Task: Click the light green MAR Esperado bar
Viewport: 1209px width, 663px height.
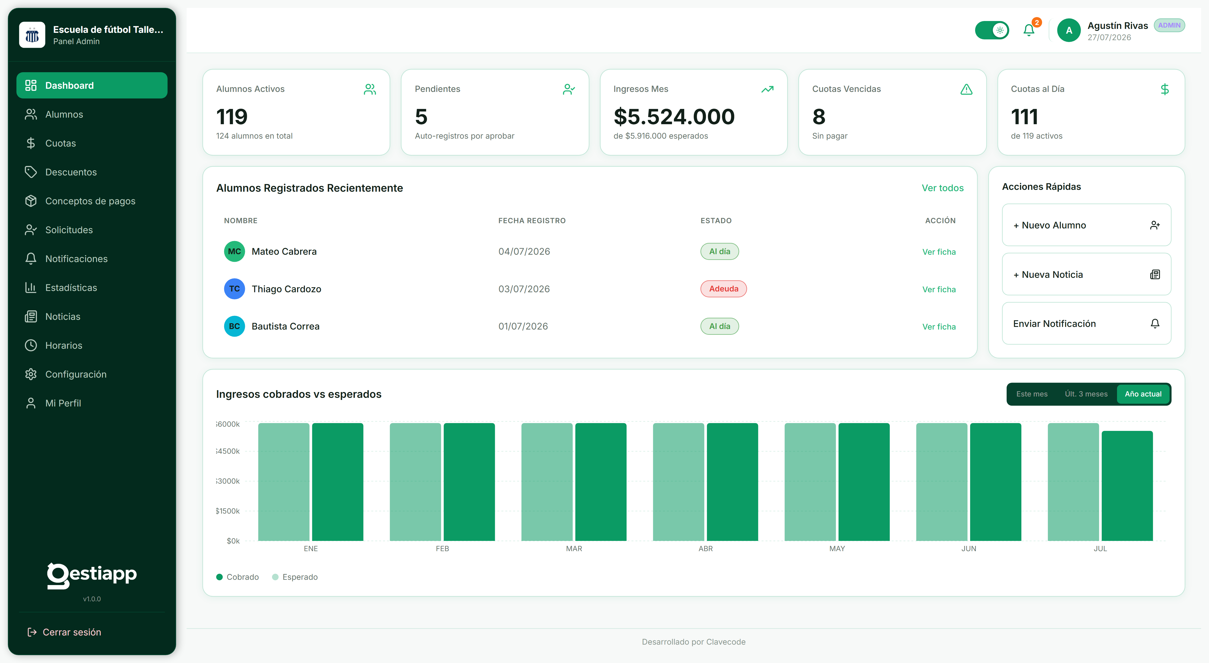Action: pos(547,482)
